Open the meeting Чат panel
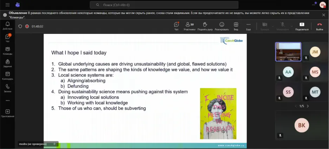 pyautogui.click(x=176, y=26)
